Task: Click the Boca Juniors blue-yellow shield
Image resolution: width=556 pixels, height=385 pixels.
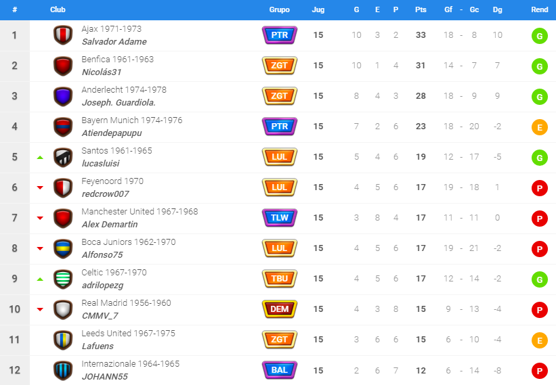Action: click(63, 248)
